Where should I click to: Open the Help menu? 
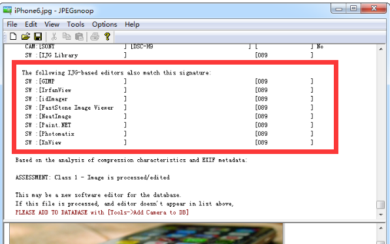click(132, 24)
